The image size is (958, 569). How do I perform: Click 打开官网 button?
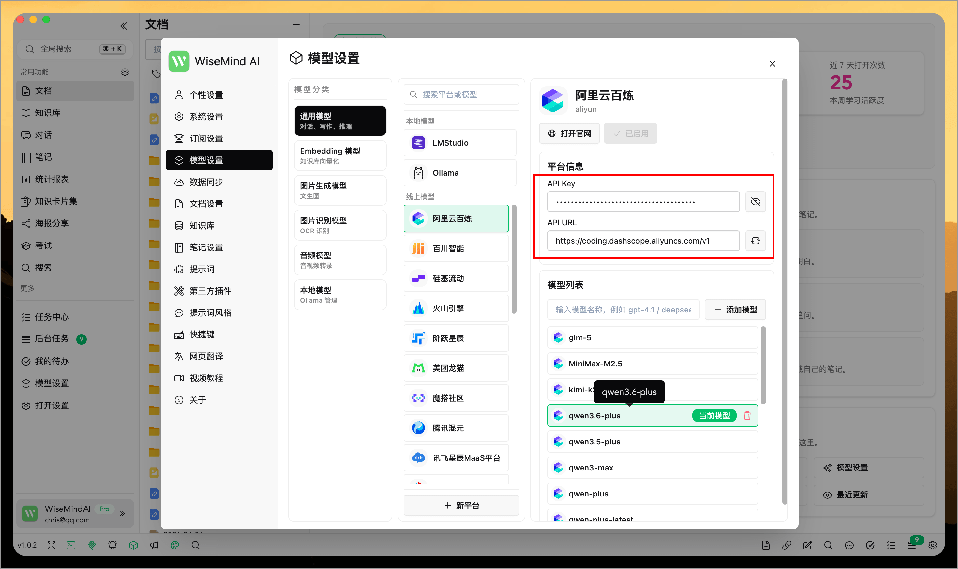pos(569,133)
